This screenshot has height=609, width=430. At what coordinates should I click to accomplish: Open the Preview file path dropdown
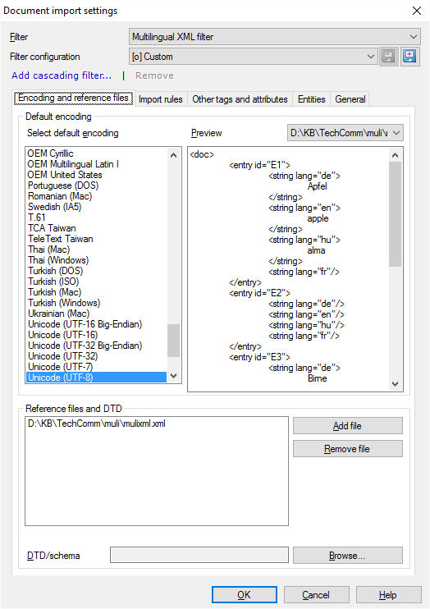click(x=345, y=133)
